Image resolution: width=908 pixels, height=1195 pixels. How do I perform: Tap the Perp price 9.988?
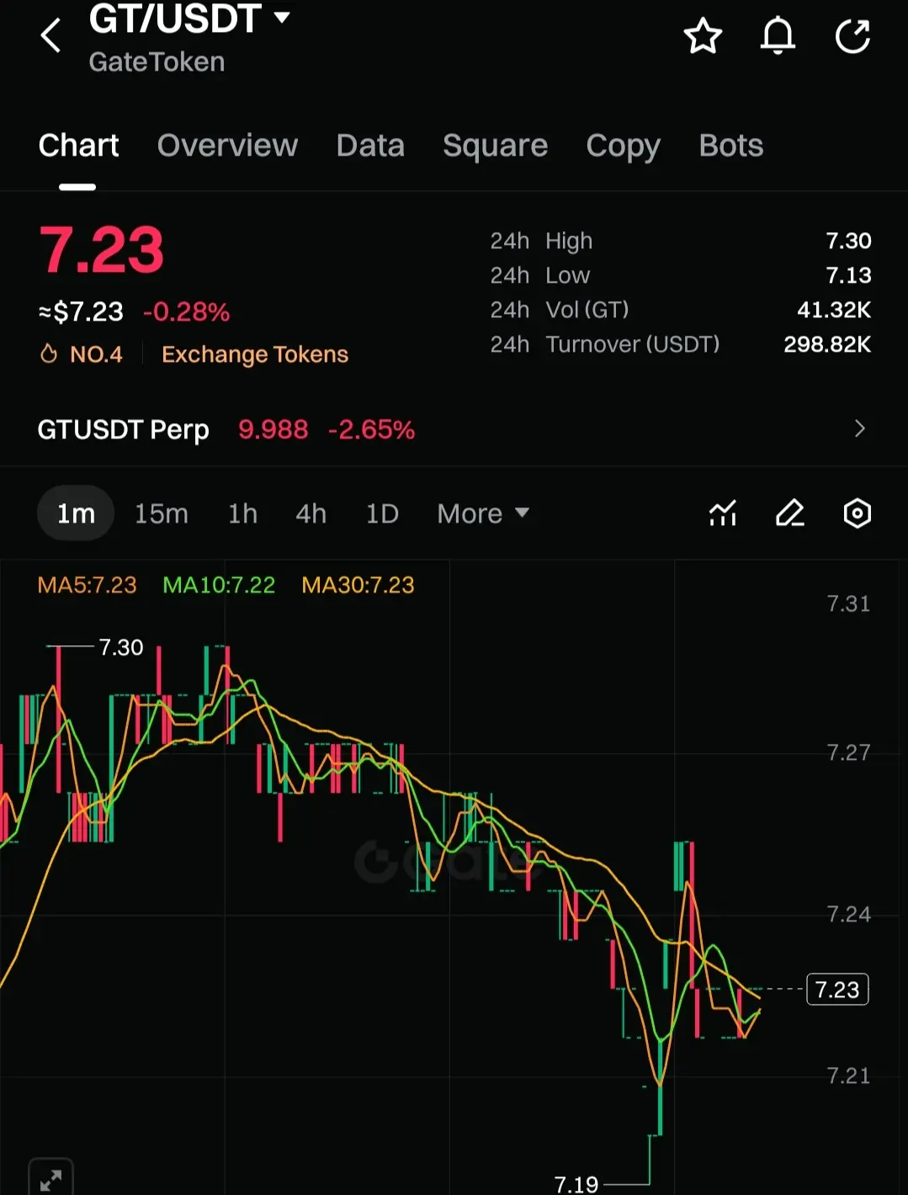(x=273, y=429)
